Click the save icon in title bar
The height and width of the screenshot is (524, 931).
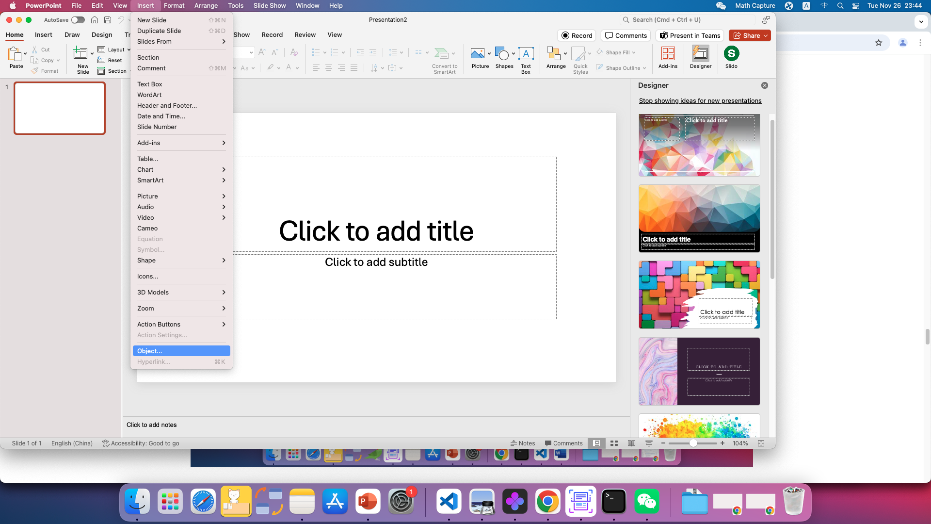pyautogui.click(x=108, y=20)
